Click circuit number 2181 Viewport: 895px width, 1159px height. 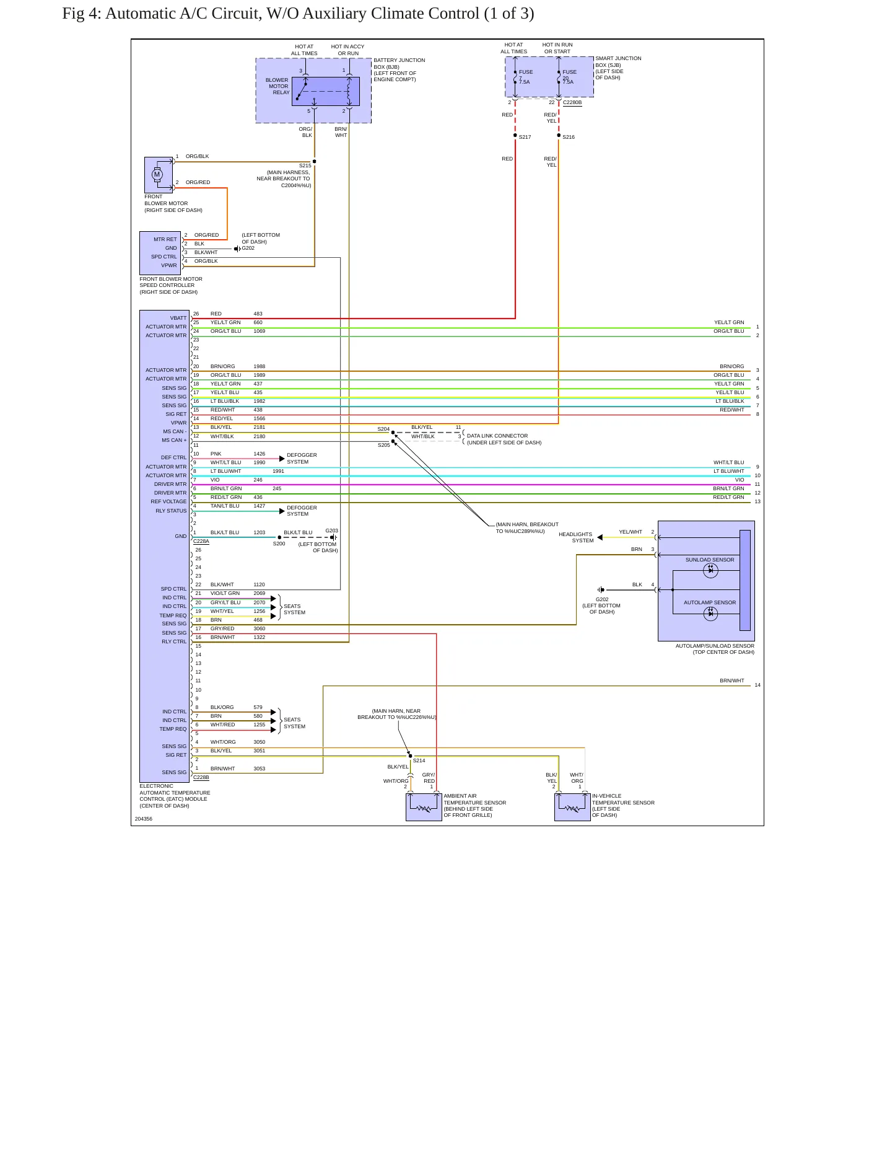260,427
